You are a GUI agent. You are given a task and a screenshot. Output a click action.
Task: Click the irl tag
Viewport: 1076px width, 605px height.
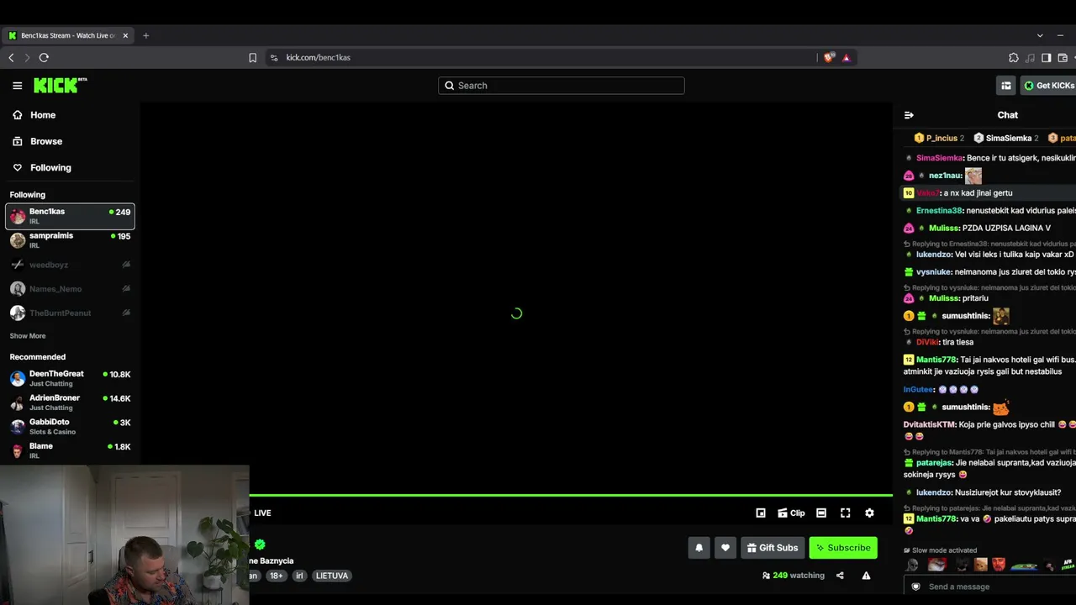pos(299,576)
